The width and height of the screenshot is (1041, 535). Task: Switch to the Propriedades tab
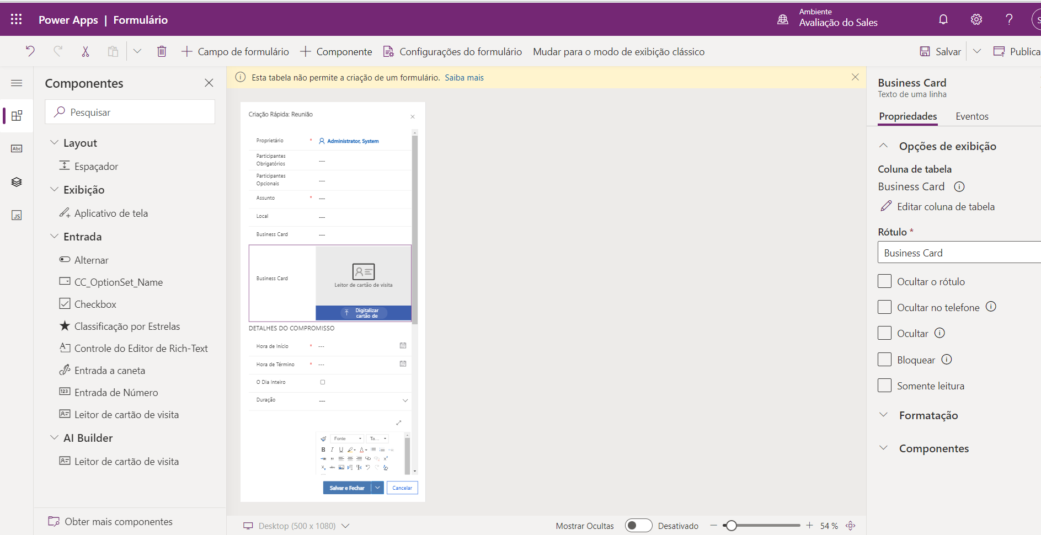pos(908,116)
